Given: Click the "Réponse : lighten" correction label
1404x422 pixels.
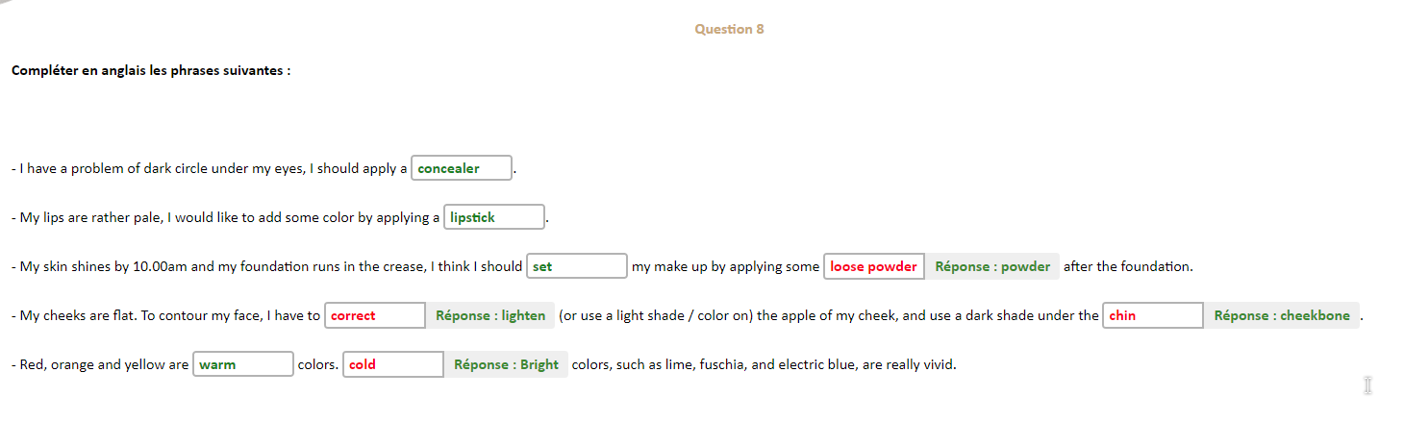Looking at the screenshot, I should pos(490,315).
